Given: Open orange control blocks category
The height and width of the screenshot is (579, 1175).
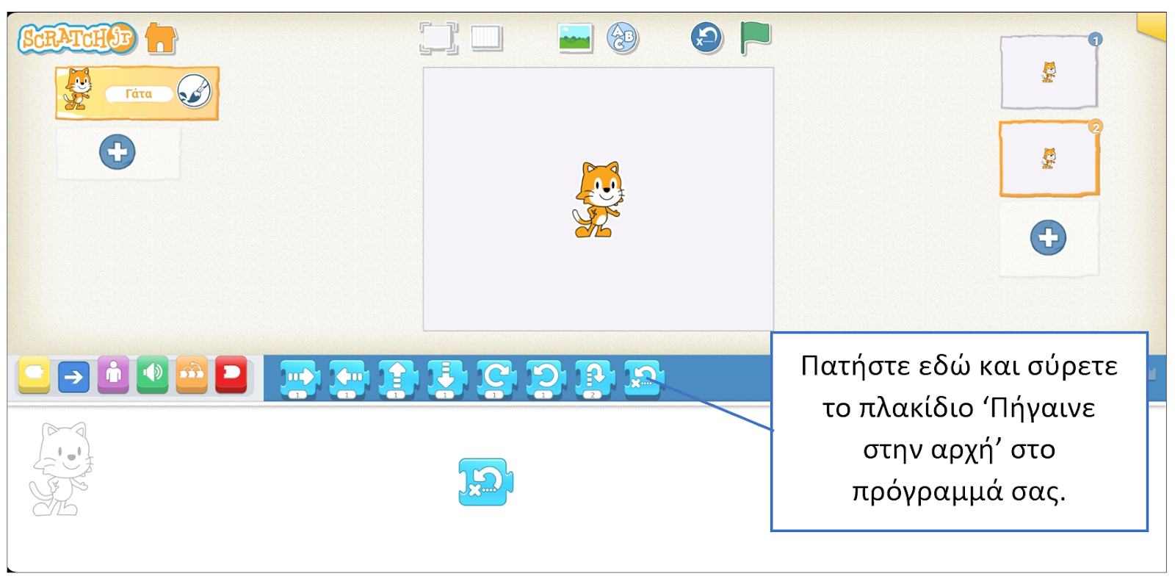Looking at the screenshot, I should pos(192,375).
